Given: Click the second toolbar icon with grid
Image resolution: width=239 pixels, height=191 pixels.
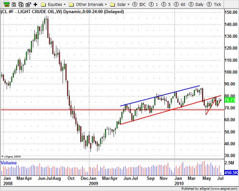Looking at the screenshot, I should click(14, 4).
